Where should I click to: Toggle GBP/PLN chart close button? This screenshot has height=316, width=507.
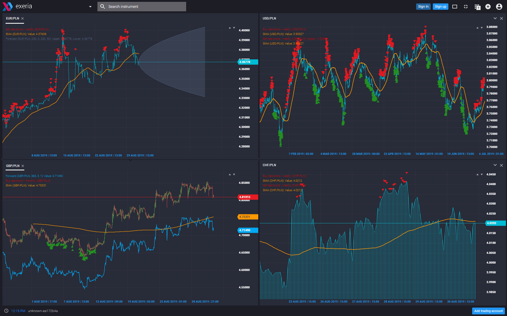click(x=23, y=166)
